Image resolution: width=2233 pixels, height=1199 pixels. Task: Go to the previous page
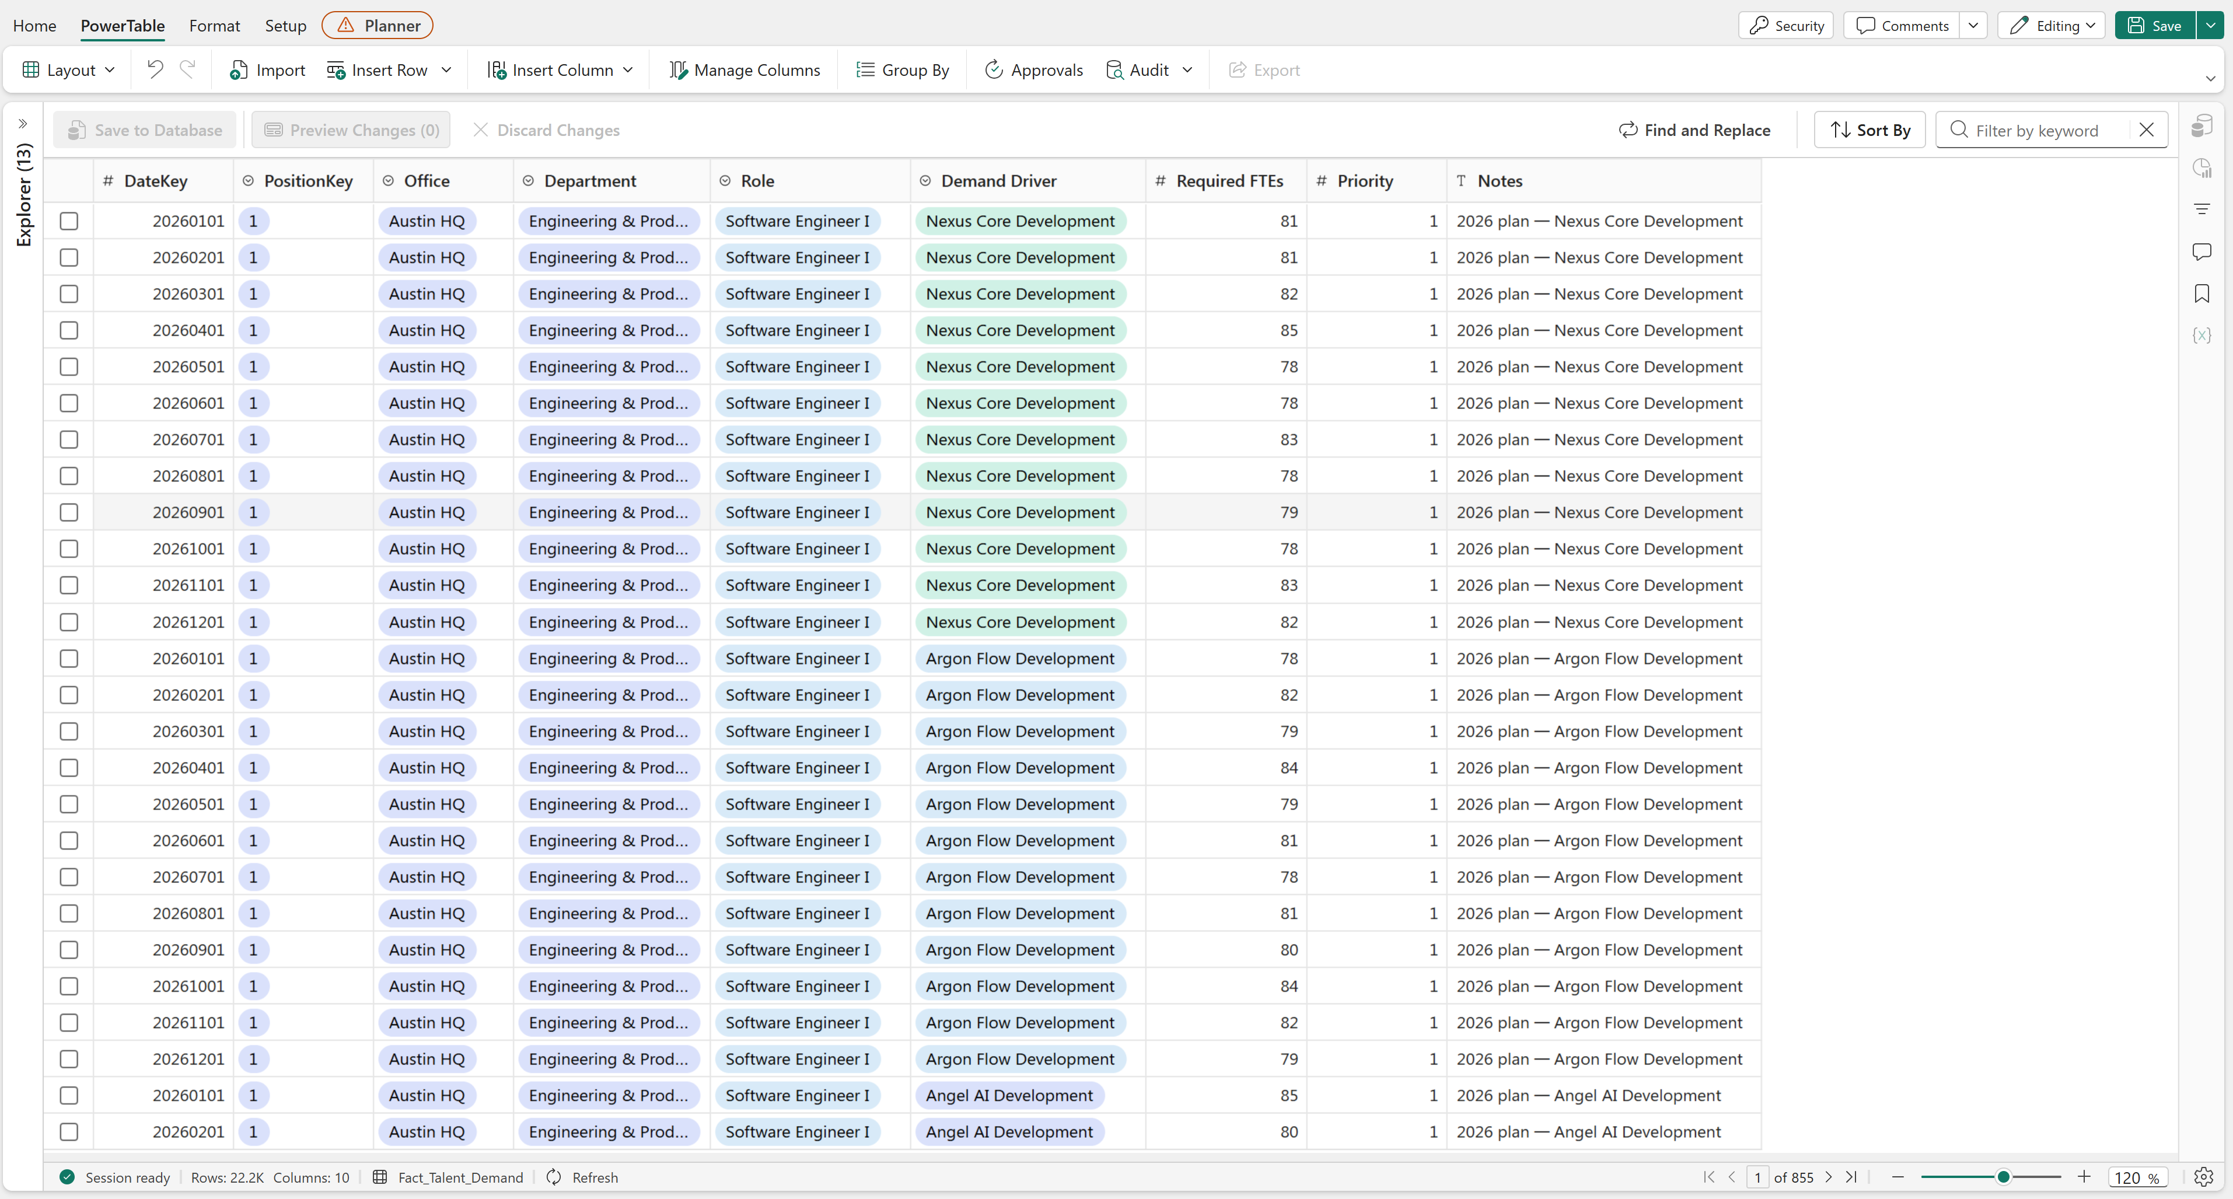coord(1732,1176)
